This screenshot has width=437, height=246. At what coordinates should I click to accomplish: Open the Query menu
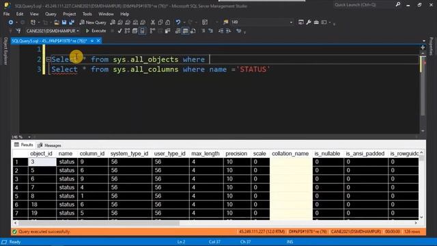coord(51,14)
